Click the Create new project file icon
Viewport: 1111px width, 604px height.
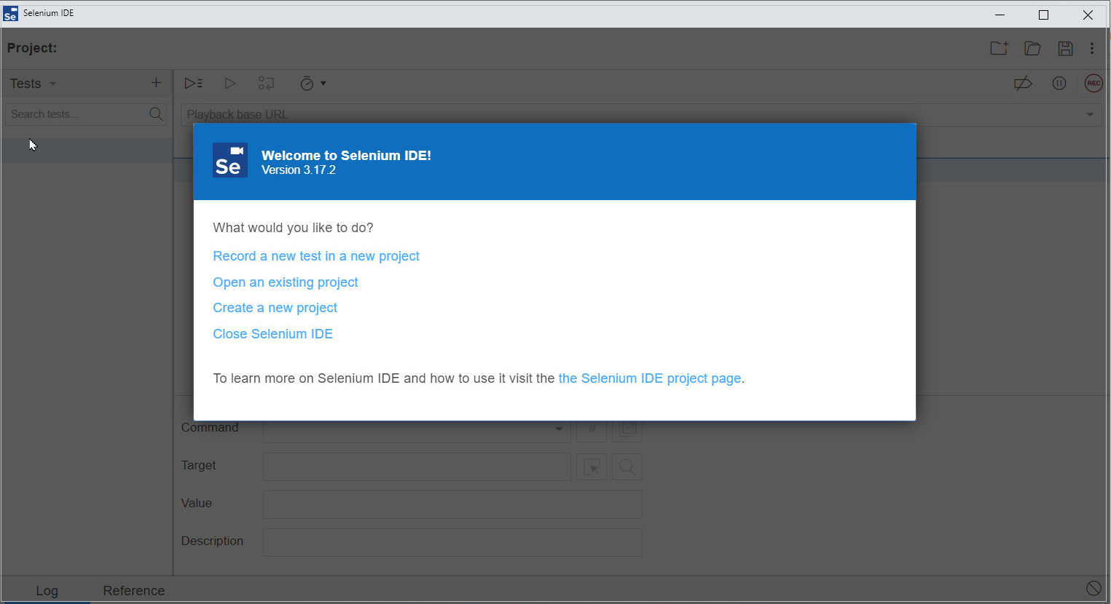(999, 48)
